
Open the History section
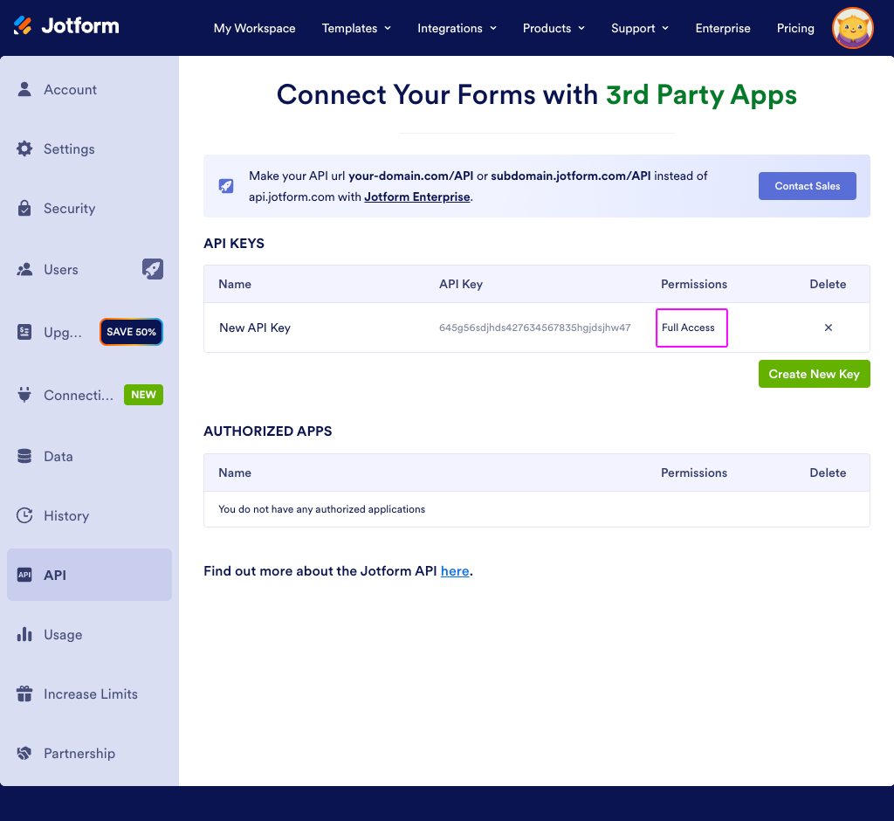(89, 515)
